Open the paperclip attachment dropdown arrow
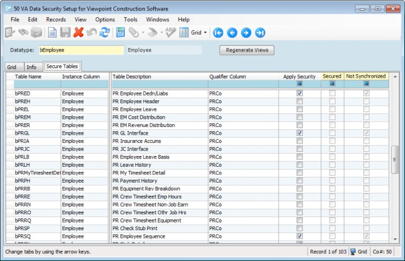The width and height of the screenshot is (405, 261). [143, 33]
